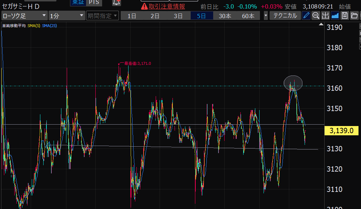Switch to the PTS market toggle
The height and width of the screenshot is (209, 361).
(94, 2)
